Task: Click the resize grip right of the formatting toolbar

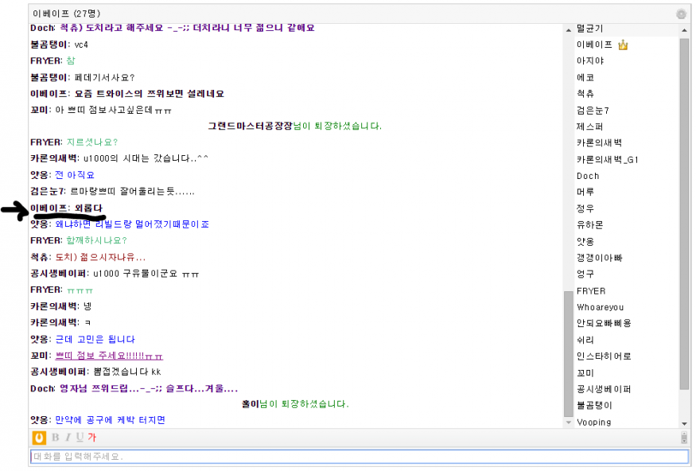Action: pyautogui.click(x=684, y=438)
